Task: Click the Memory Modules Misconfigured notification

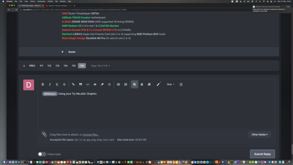Action: coord(272,9)
